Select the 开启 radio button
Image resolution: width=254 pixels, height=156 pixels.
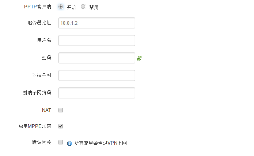point(61,7)
